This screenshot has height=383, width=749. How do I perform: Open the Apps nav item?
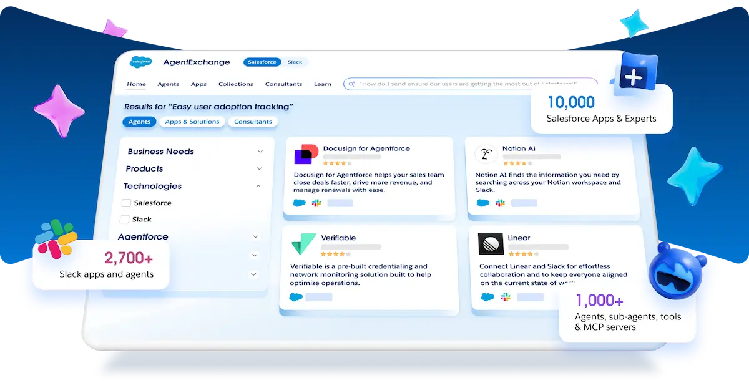(x=198, y=84)
